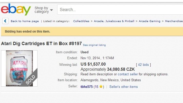Focus the Search input field
Image resolution: width=183 pixels, height=103 pixels.
120,9
